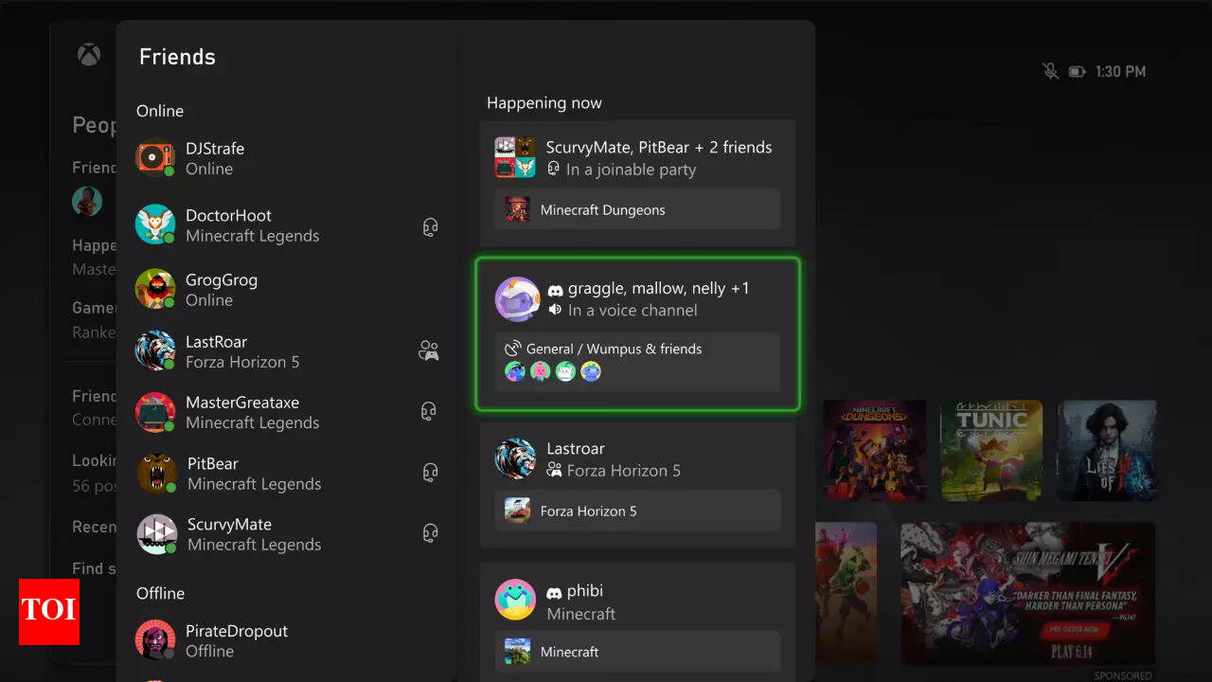Image resolution: width=1212 pixels, height=682 pixels.
Task: Click the Friends panel heading
Action: tap(177, 57)
